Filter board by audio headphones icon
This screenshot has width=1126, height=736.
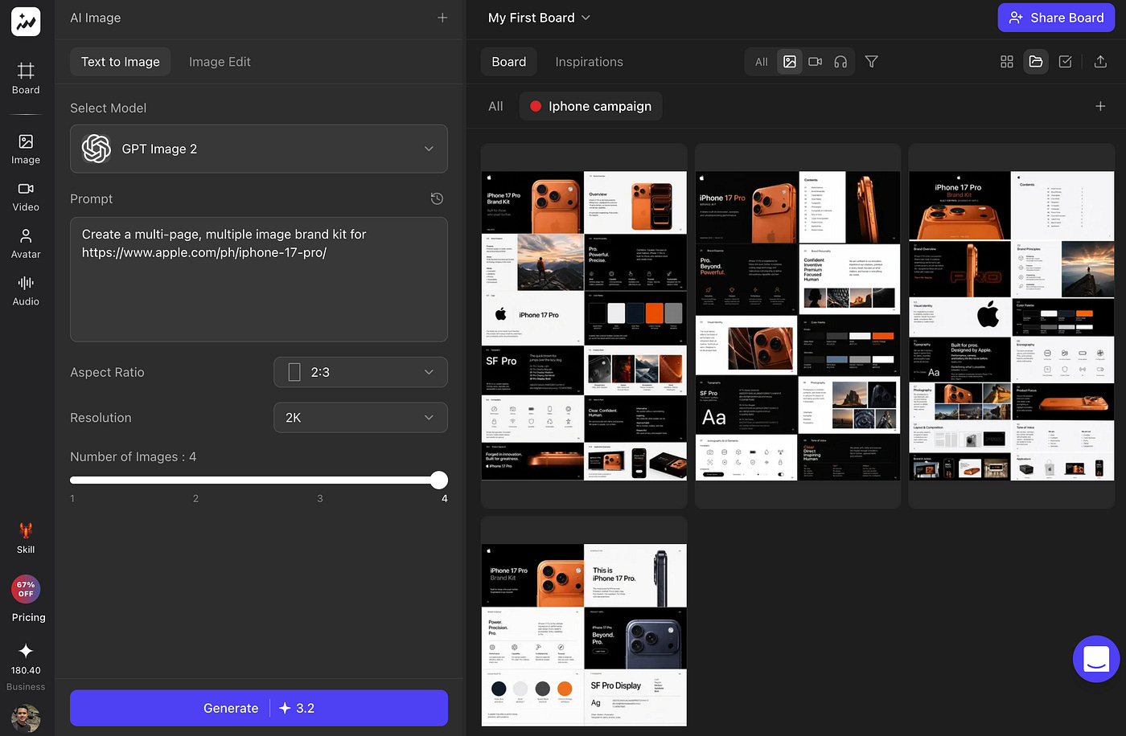(840, 62)
